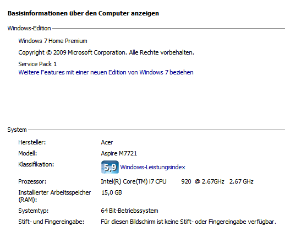Click the Klassifikation label

pos(36,164)
